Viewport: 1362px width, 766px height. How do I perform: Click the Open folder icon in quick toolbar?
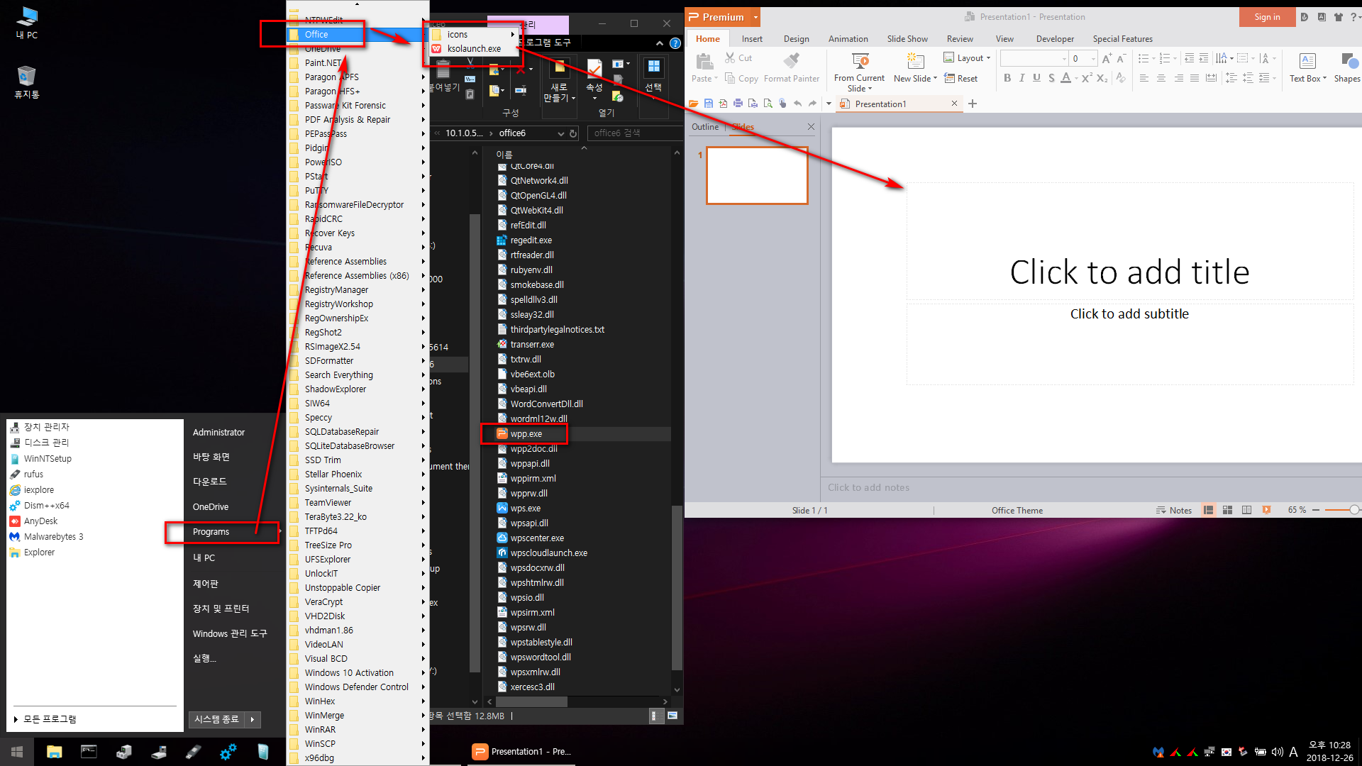click(x=694, y=104)
